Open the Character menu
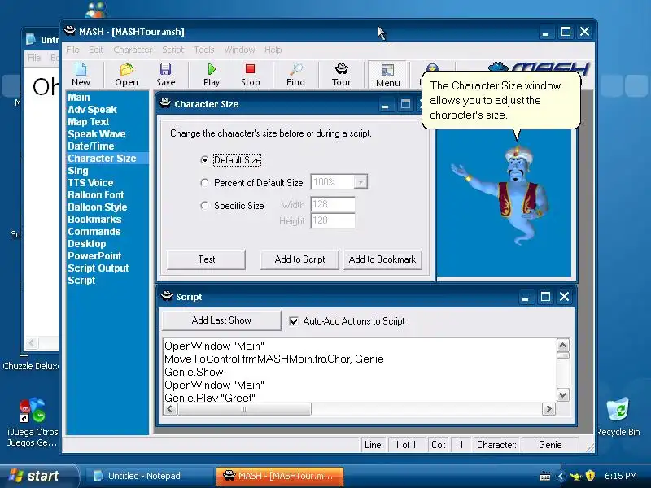This screenshot has height=488, width=651. pyautogui.click(x=133, y=50)
